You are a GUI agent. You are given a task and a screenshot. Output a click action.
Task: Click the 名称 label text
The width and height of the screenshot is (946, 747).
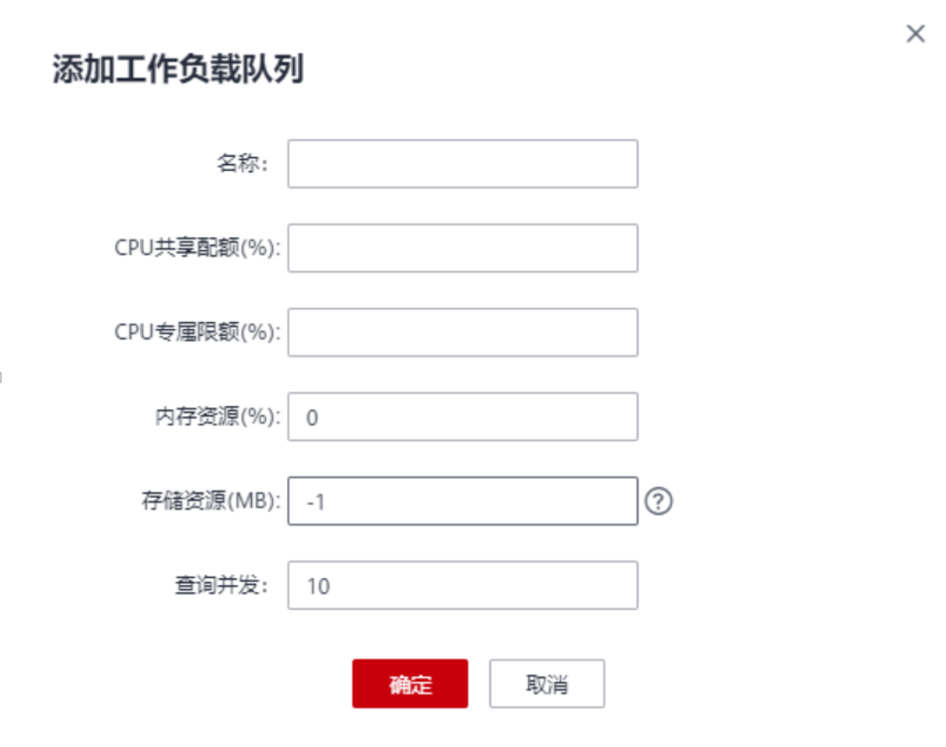242,164
